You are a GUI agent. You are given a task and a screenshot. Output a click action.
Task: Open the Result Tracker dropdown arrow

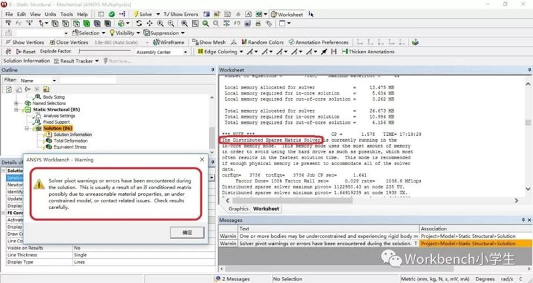click(x=97, y=61)
